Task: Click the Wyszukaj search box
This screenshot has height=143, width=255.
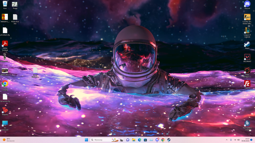Action: click(104, 140)
